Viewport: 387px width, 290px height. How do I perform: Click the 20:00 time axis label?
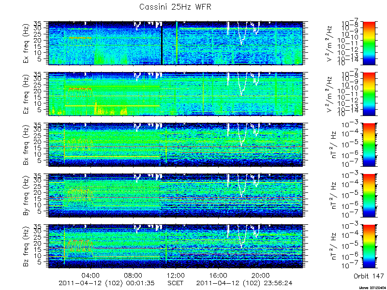click(261, 275)
